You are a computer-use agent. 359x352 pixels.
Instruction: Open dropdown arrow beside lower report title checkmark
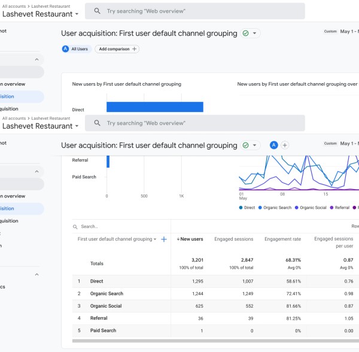click(254, 145)
